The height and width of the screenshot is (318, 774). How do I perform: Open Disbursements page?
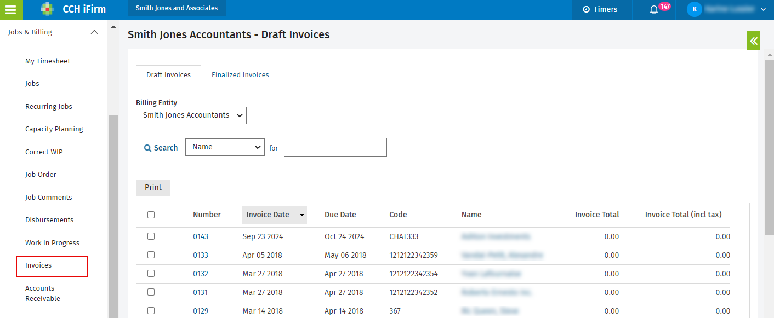point(49,220)
